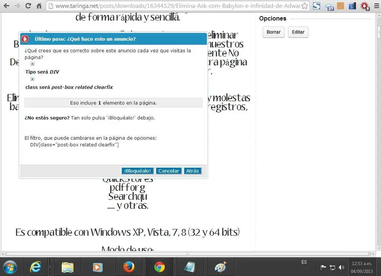Open Firefox from the taskbar
This screenshot has width=381, height=276.
point(128,267)
